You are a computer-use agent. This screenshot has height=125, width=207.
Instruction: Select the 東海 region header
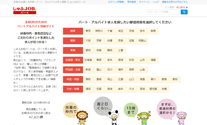pyautogui.click(x=73, y=50)
